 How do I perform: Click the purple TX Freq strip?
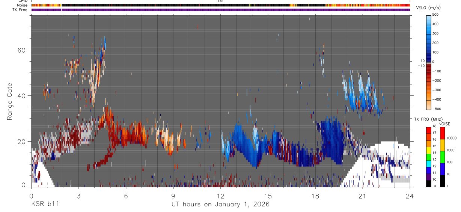tap(220, 10)
